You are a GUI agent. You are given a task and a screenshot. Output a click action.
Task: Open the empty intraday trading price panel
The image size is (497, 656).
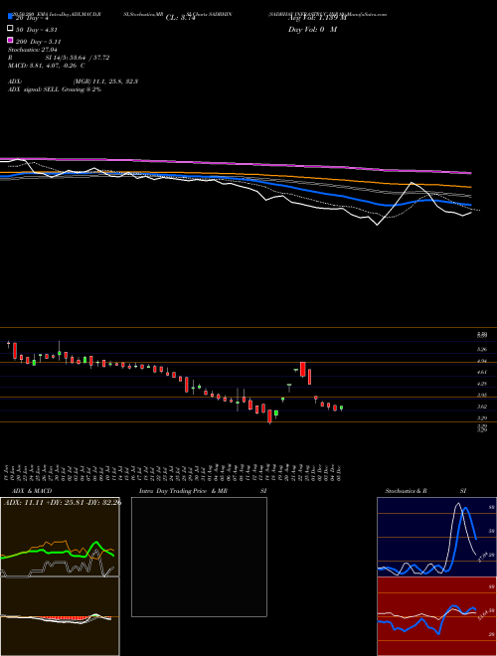pyautogui.click(x=199, y=557)
